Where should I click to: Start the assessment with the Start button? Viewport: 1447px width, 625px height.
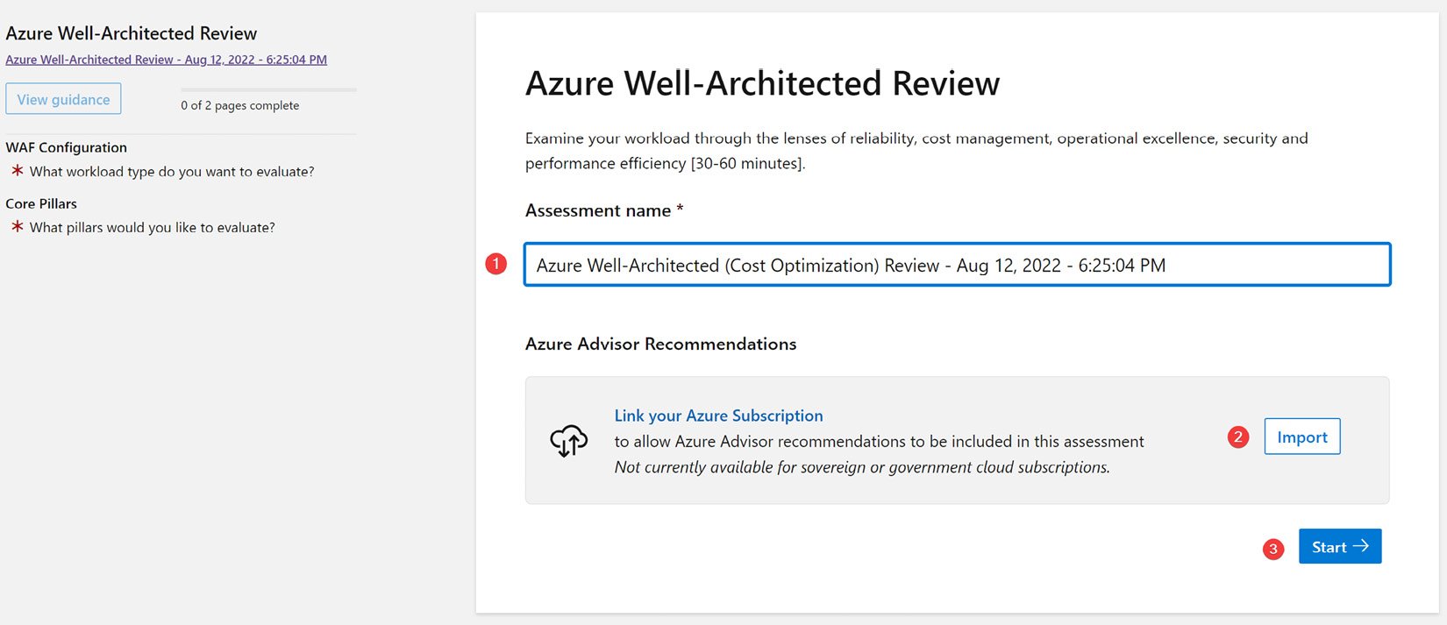[x=1339, y=546]
